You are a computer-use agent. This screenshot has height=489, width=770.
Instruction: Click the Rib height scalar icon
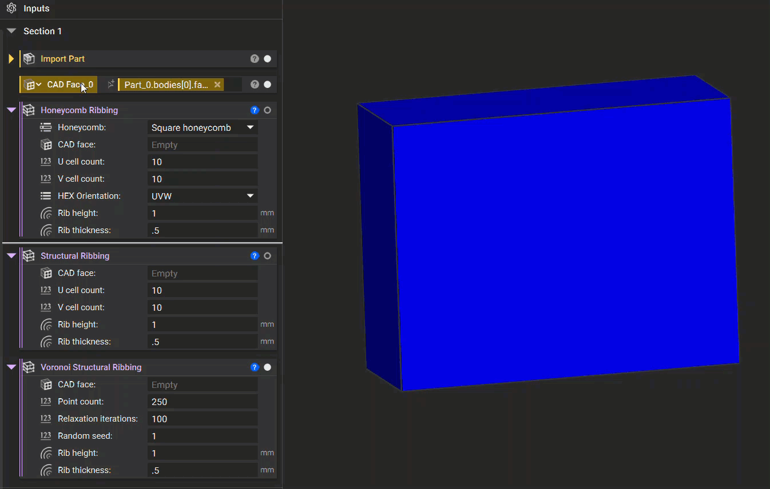point(45,213)
